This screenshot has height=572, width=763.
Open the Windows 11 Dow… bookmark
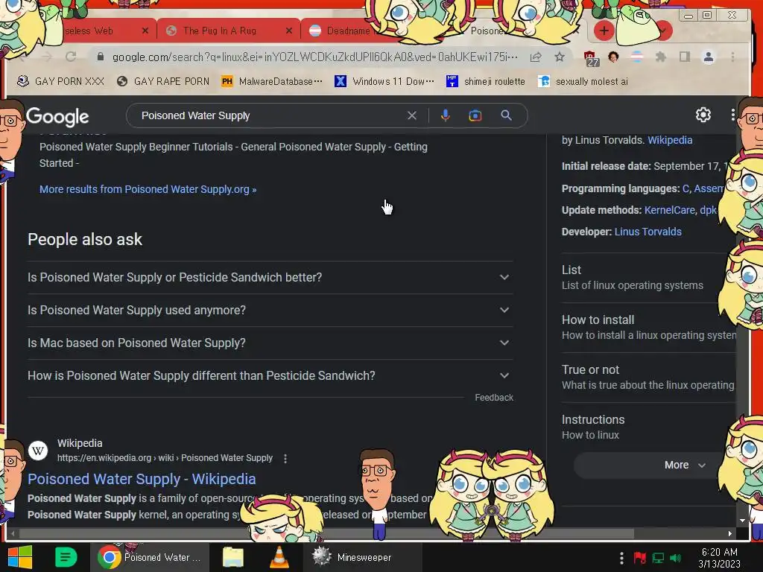[x=384, y=81]
